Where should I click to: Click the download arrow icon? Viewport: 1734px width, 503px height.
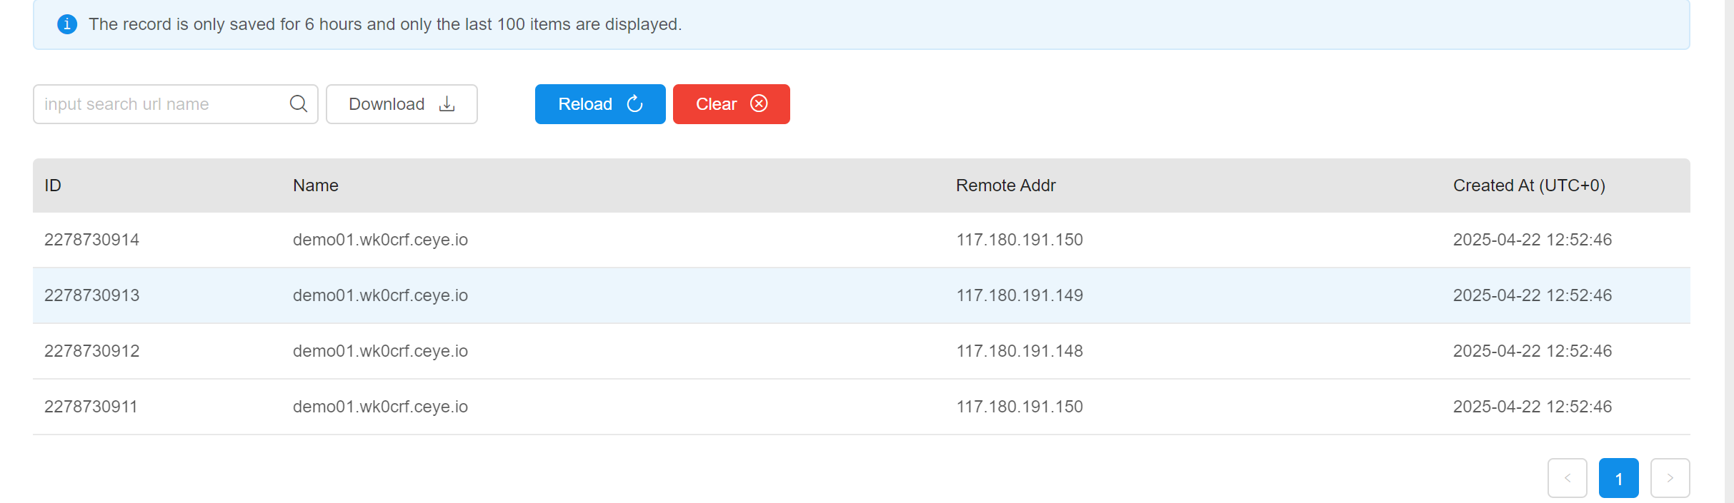447,104
